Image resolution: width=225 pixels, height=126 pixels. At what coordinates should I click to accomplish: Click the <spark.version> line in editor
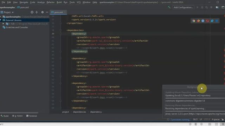[94, 20]
